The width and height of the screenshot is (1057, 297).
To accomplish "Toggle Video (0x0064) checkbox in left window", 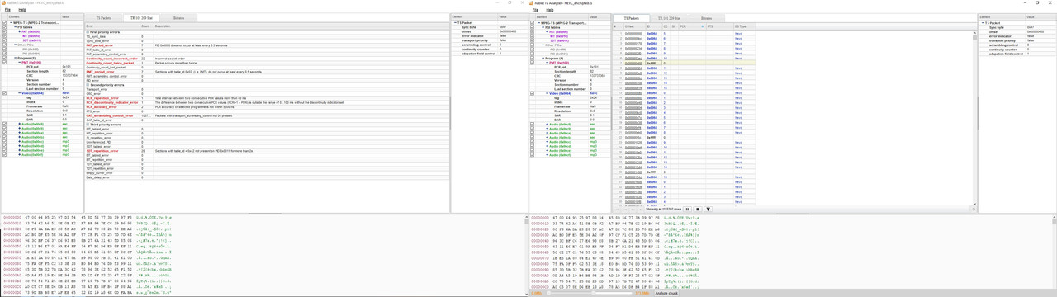I will (4, 93).
